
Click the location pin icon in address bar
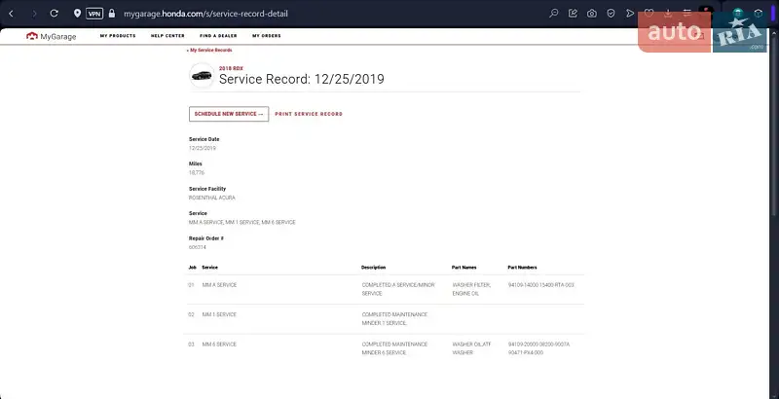coord(77,14)
